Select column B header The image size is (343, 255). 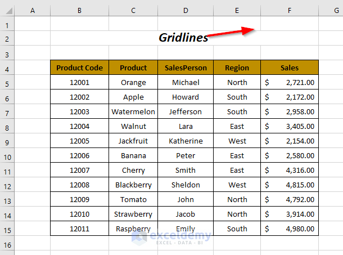[x=79, y=10]
